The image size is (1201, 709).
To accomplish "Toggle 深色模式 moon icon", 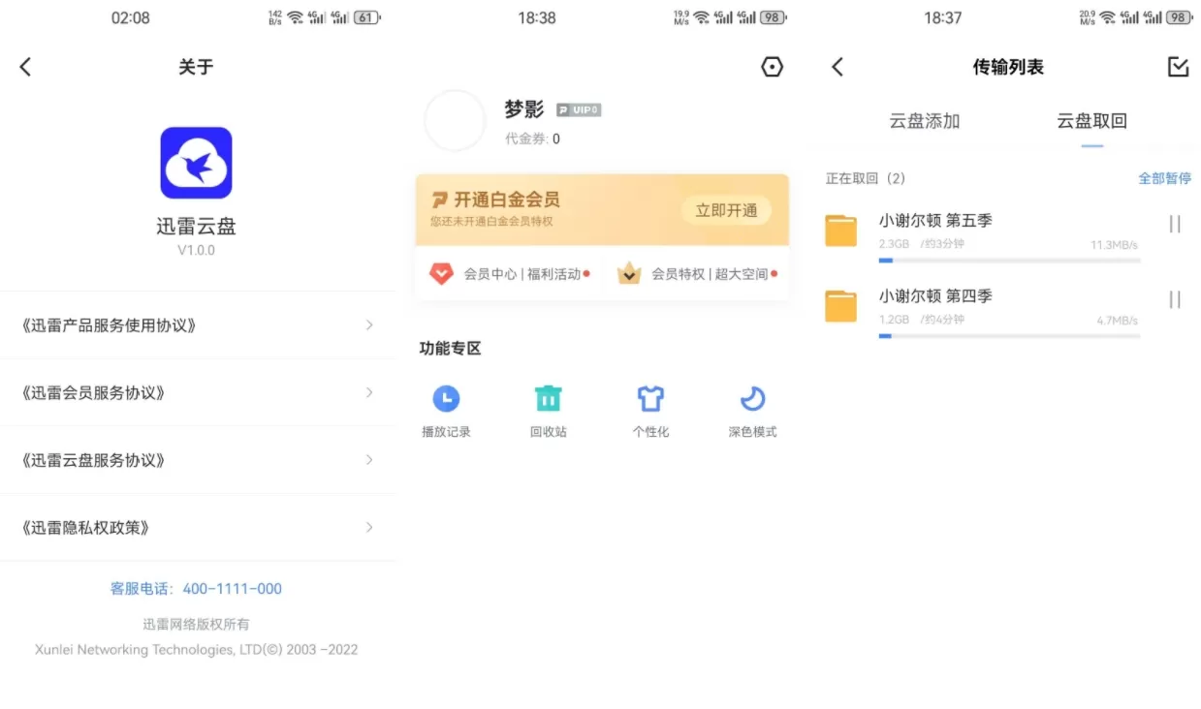I will point(753,398).
